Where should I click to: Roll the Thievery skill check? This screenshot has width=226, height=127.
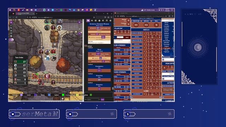(137, 88)
